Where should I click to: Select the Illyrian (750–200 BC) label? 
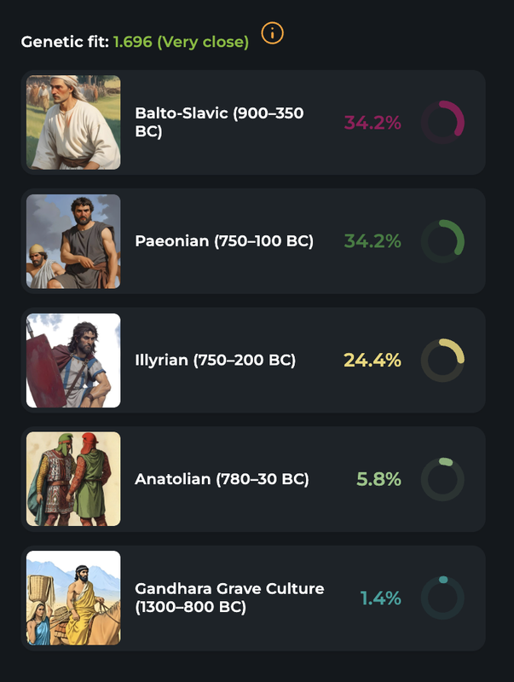point(216,360)
